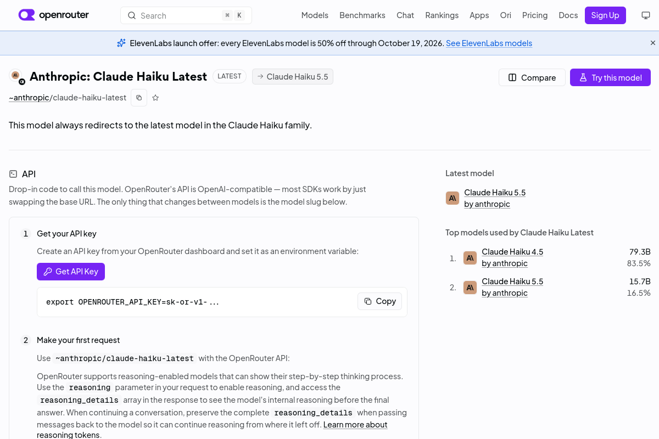Focus the Search input field
Viewport: 659px width, 439px height.
click(x=186, y=15)
